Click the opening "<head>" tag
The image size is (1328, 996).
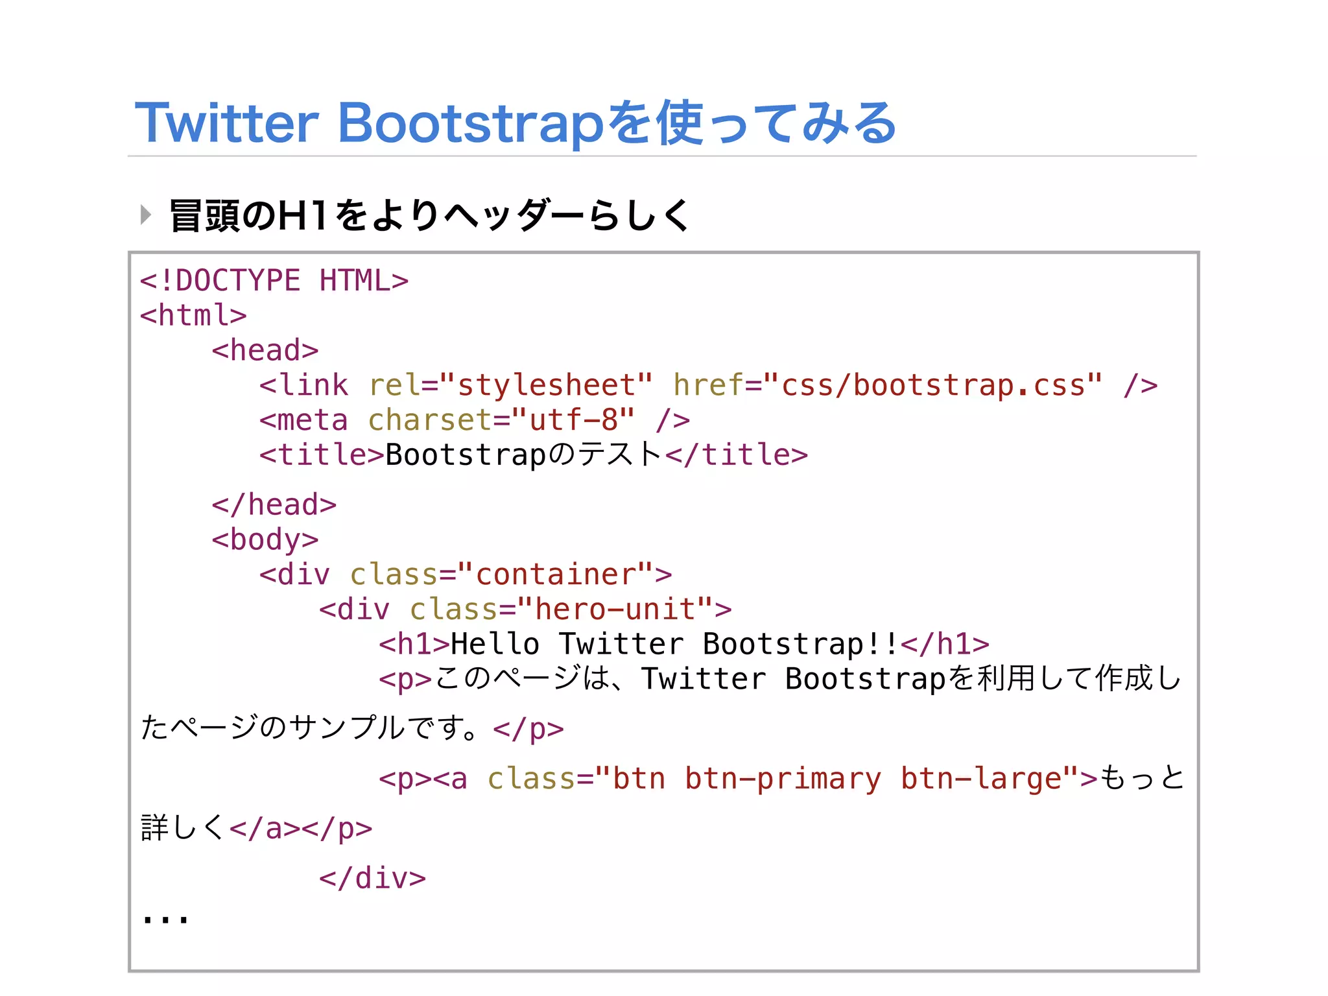265,351
